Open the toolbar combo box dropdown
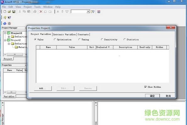 tap(88, 12)
